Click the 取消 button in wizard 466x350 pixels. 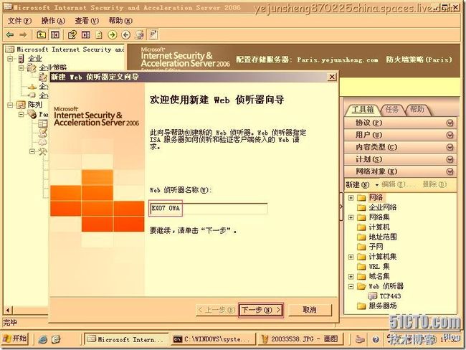(310, 310)
